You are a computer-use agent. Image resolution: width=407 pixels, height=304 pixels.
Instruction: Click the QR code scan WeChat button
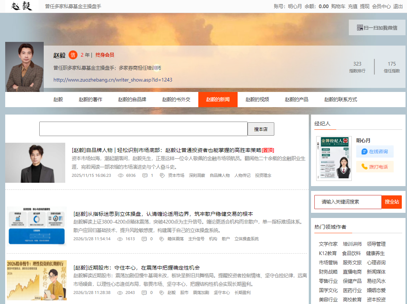(x=377, y=27)
